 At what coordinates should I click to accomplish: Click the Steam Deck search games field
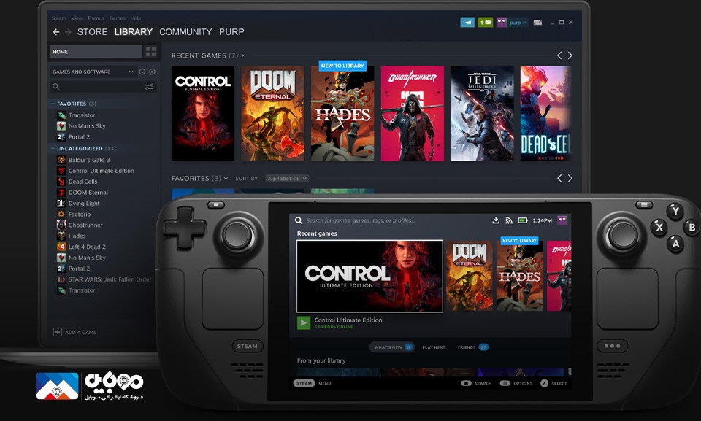point(361,220)
